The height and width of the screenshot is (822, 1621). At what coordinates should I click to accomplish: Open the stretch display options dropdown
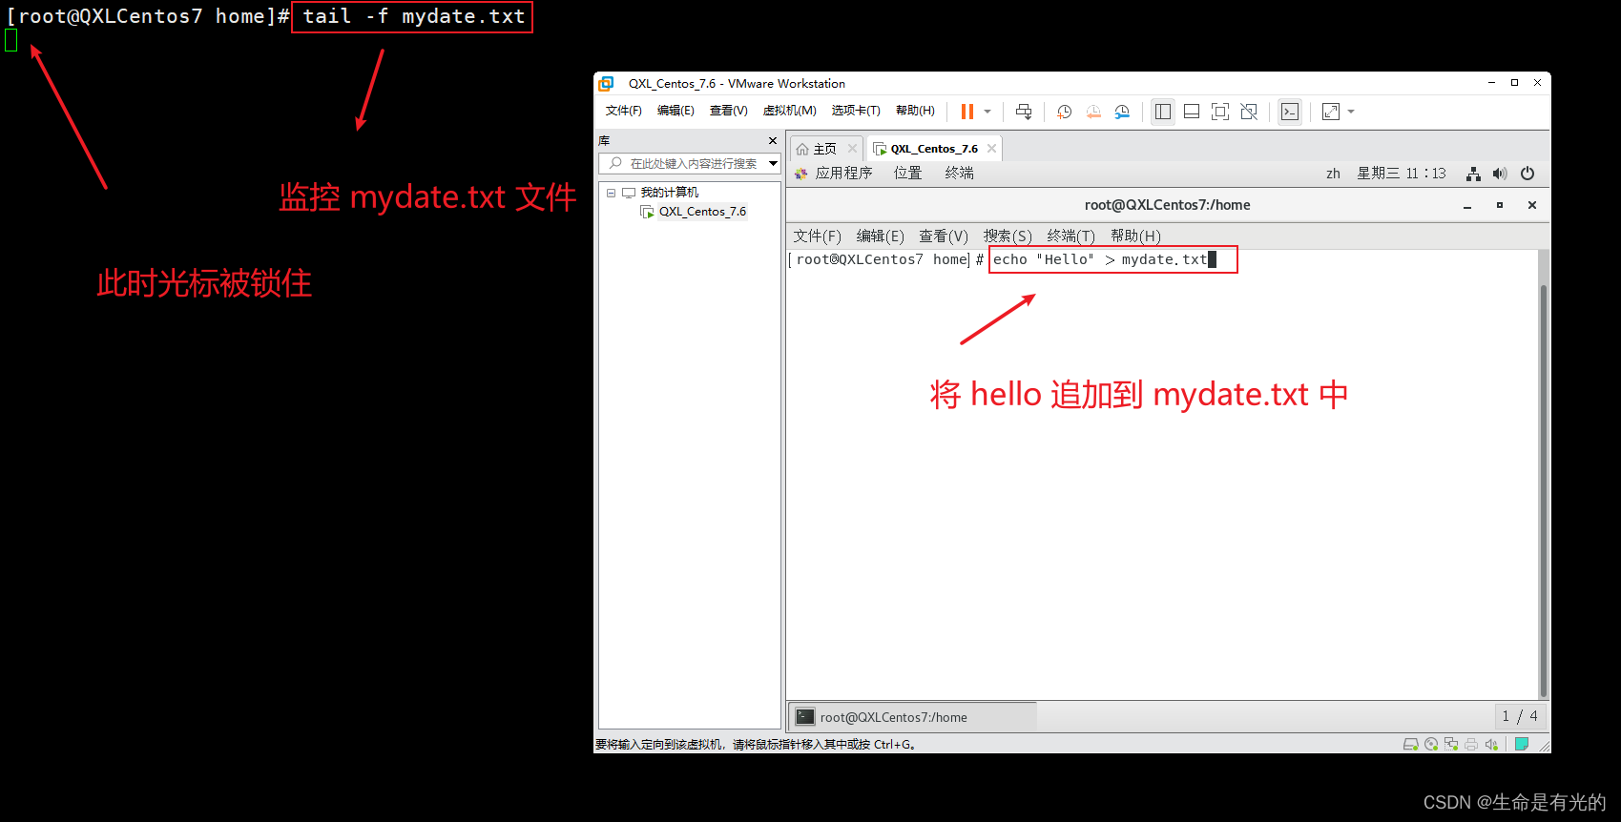(1351, 112)
